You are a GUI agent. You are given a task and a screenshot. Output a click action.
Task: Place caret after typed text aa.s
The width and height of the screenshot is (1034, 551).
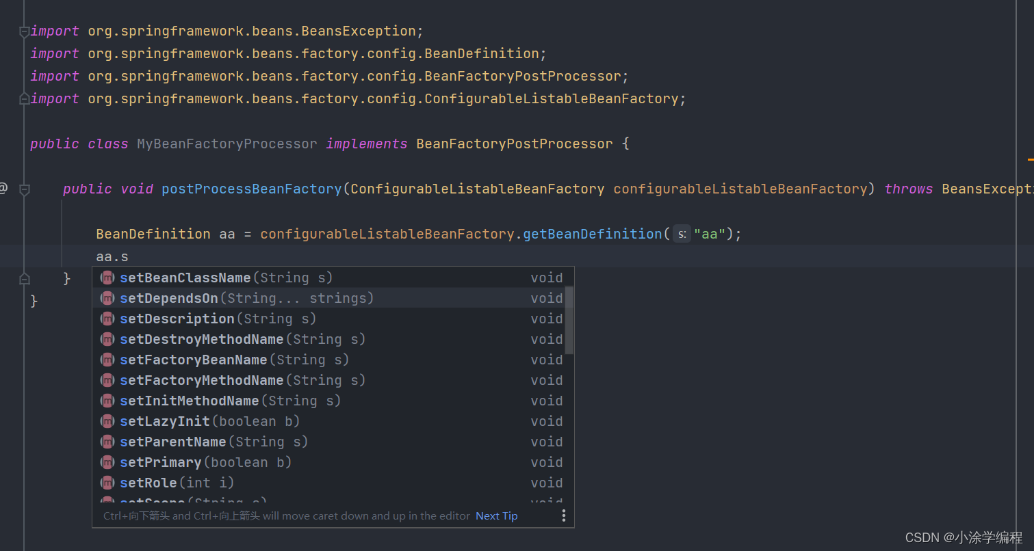pos(129,257)
